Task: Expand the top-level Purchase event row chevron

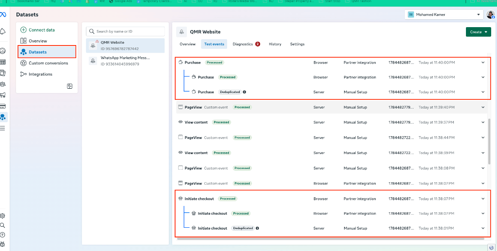Action: (x=483, y=63)
